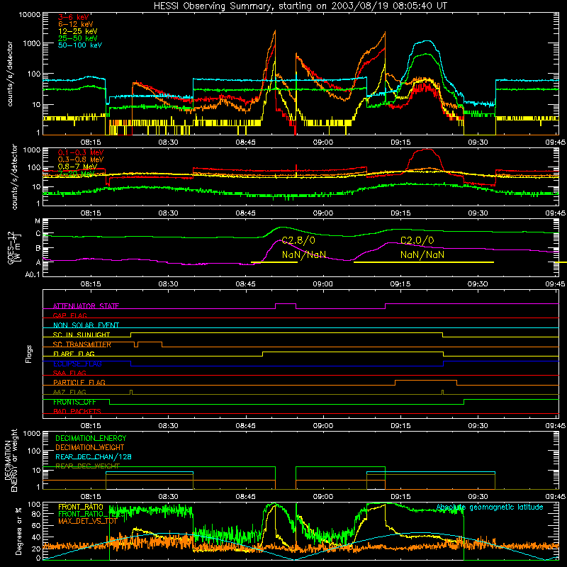Image resolution: width=567 pixels, height=567 pixels.
Task: Click the 'C2.0/0' flare class annotation
Action: click(x=417, y=240)
